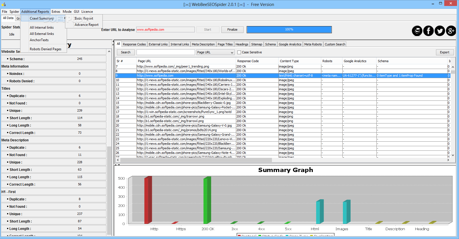Switch to the Page Titles tab
This screenshot has width=459, height=239.
point(225,44)
